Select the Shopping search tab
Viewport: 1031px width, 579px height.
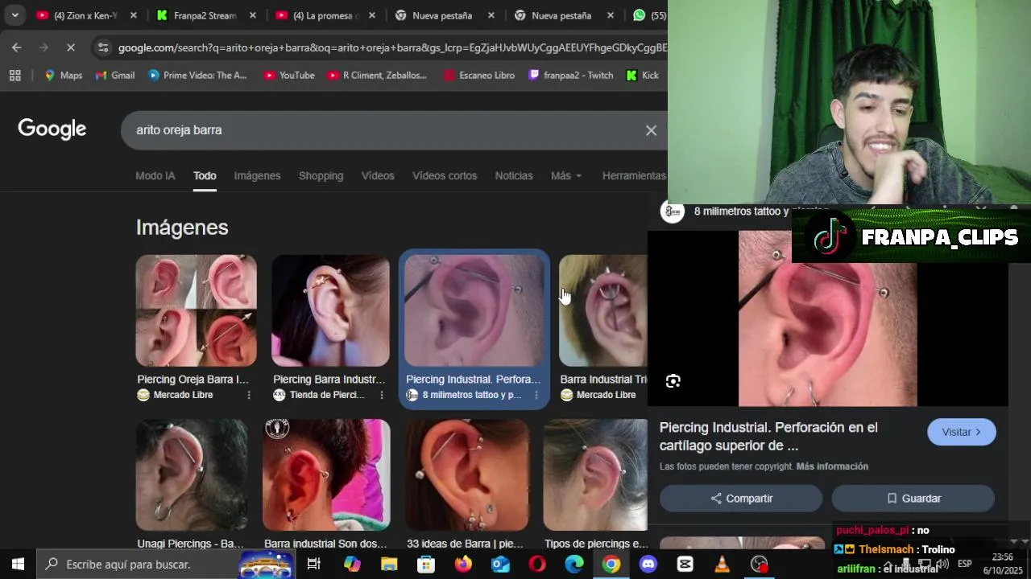(321, 175)
